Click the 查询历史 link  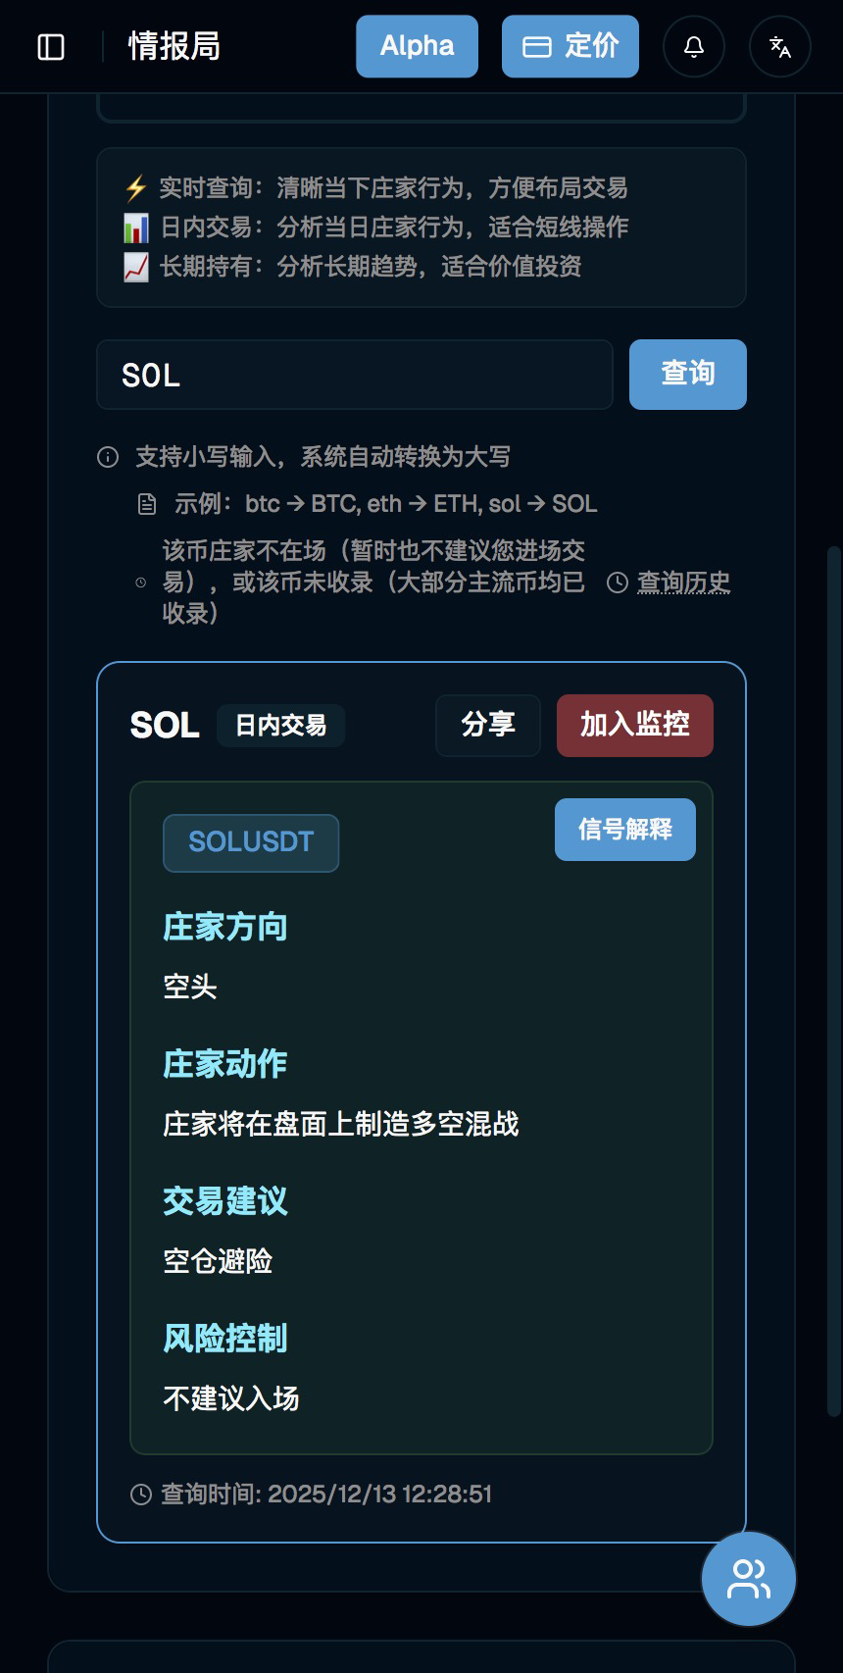click(683, 583)
